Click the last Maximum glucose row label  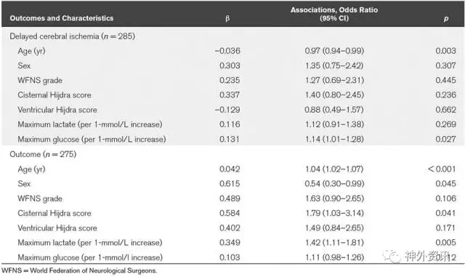point(90,257)
